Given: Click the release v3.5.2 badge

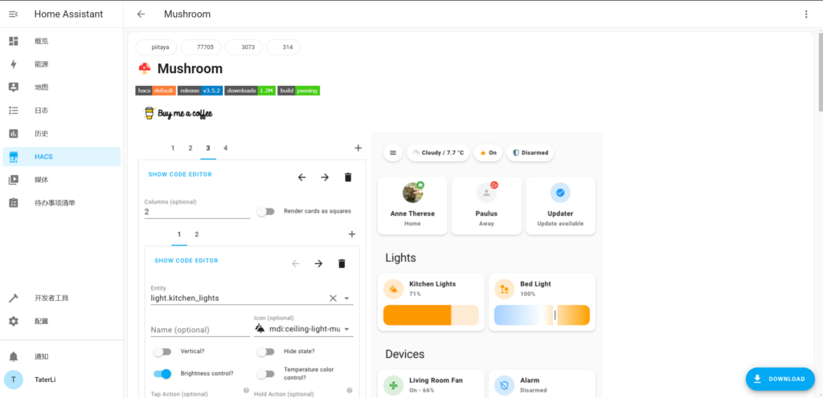Looking at the screenshot, I should (200, 91).
